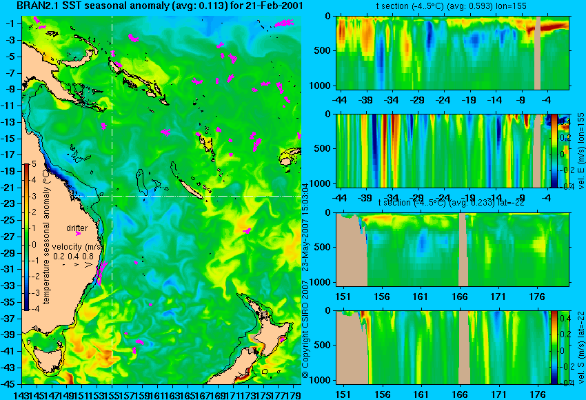Click the '0.2 0.4 0.8' velocity scale values
This screenshot has height=400, width=586.
pos(73,257)
